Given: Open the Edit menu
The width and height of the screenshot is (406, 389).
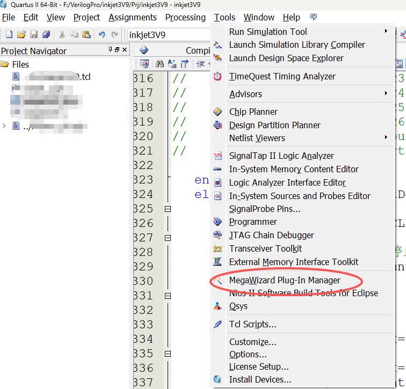Looking at the screenshot, I should (31, 17).
